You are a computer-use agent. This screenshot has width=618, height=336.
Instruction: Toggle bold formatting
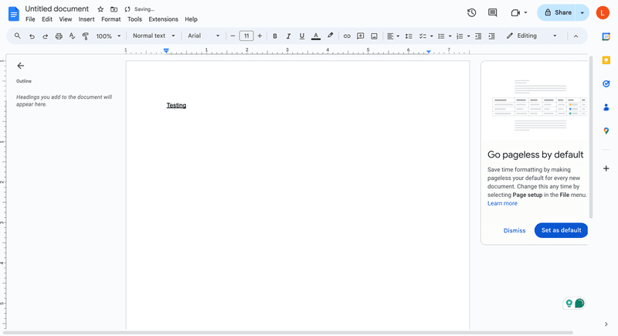(x=275, y=36)
